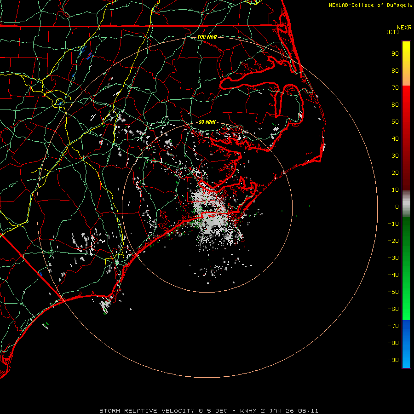Click the 2 JAN 26 date text
This screenshot has width=414, height=414.
point(277,411)
